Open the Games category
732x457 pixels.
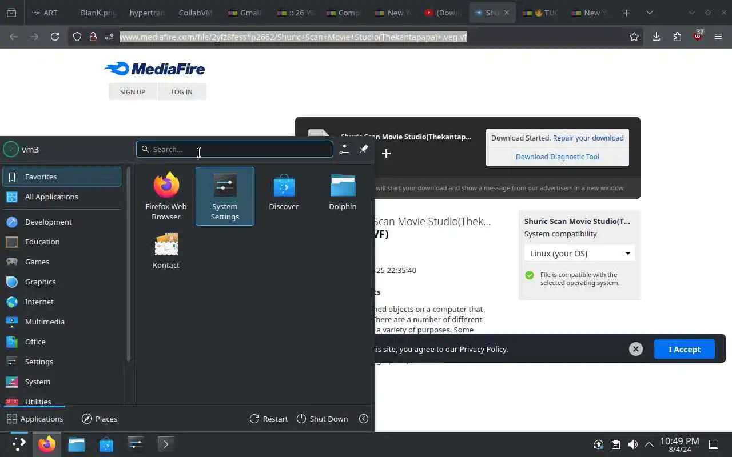[62, 262]
